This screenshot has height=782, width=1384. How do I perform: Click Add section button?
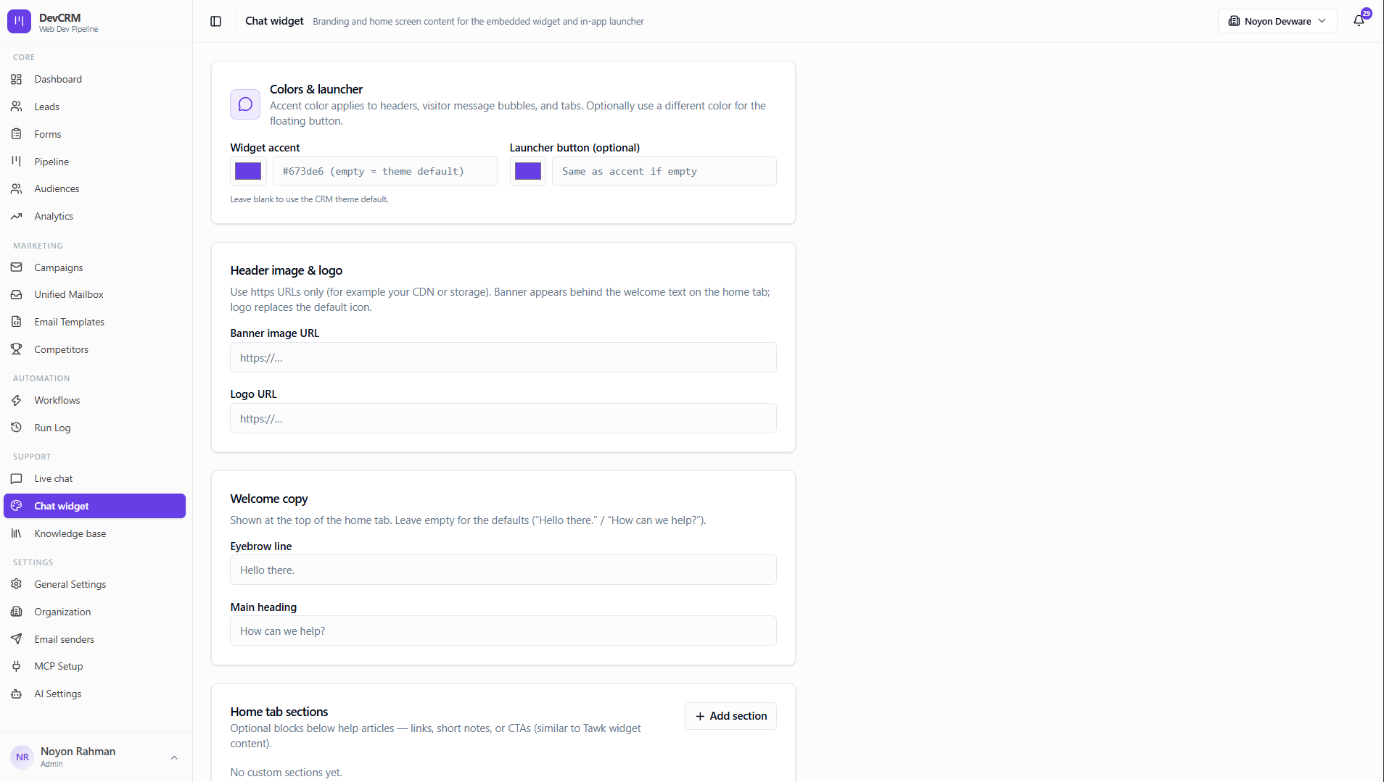(x=730, y=716)
